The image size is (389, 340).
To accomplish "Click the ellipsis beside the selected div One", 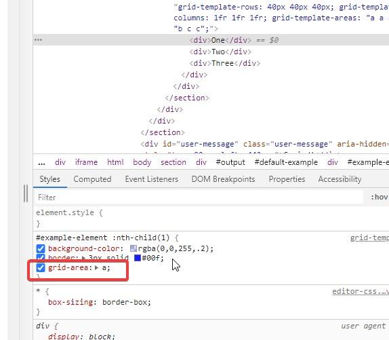I will click(x=38, y=40).
